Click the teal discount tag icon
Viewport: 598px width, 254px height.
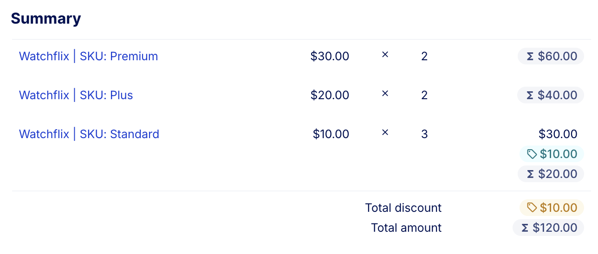532,154
